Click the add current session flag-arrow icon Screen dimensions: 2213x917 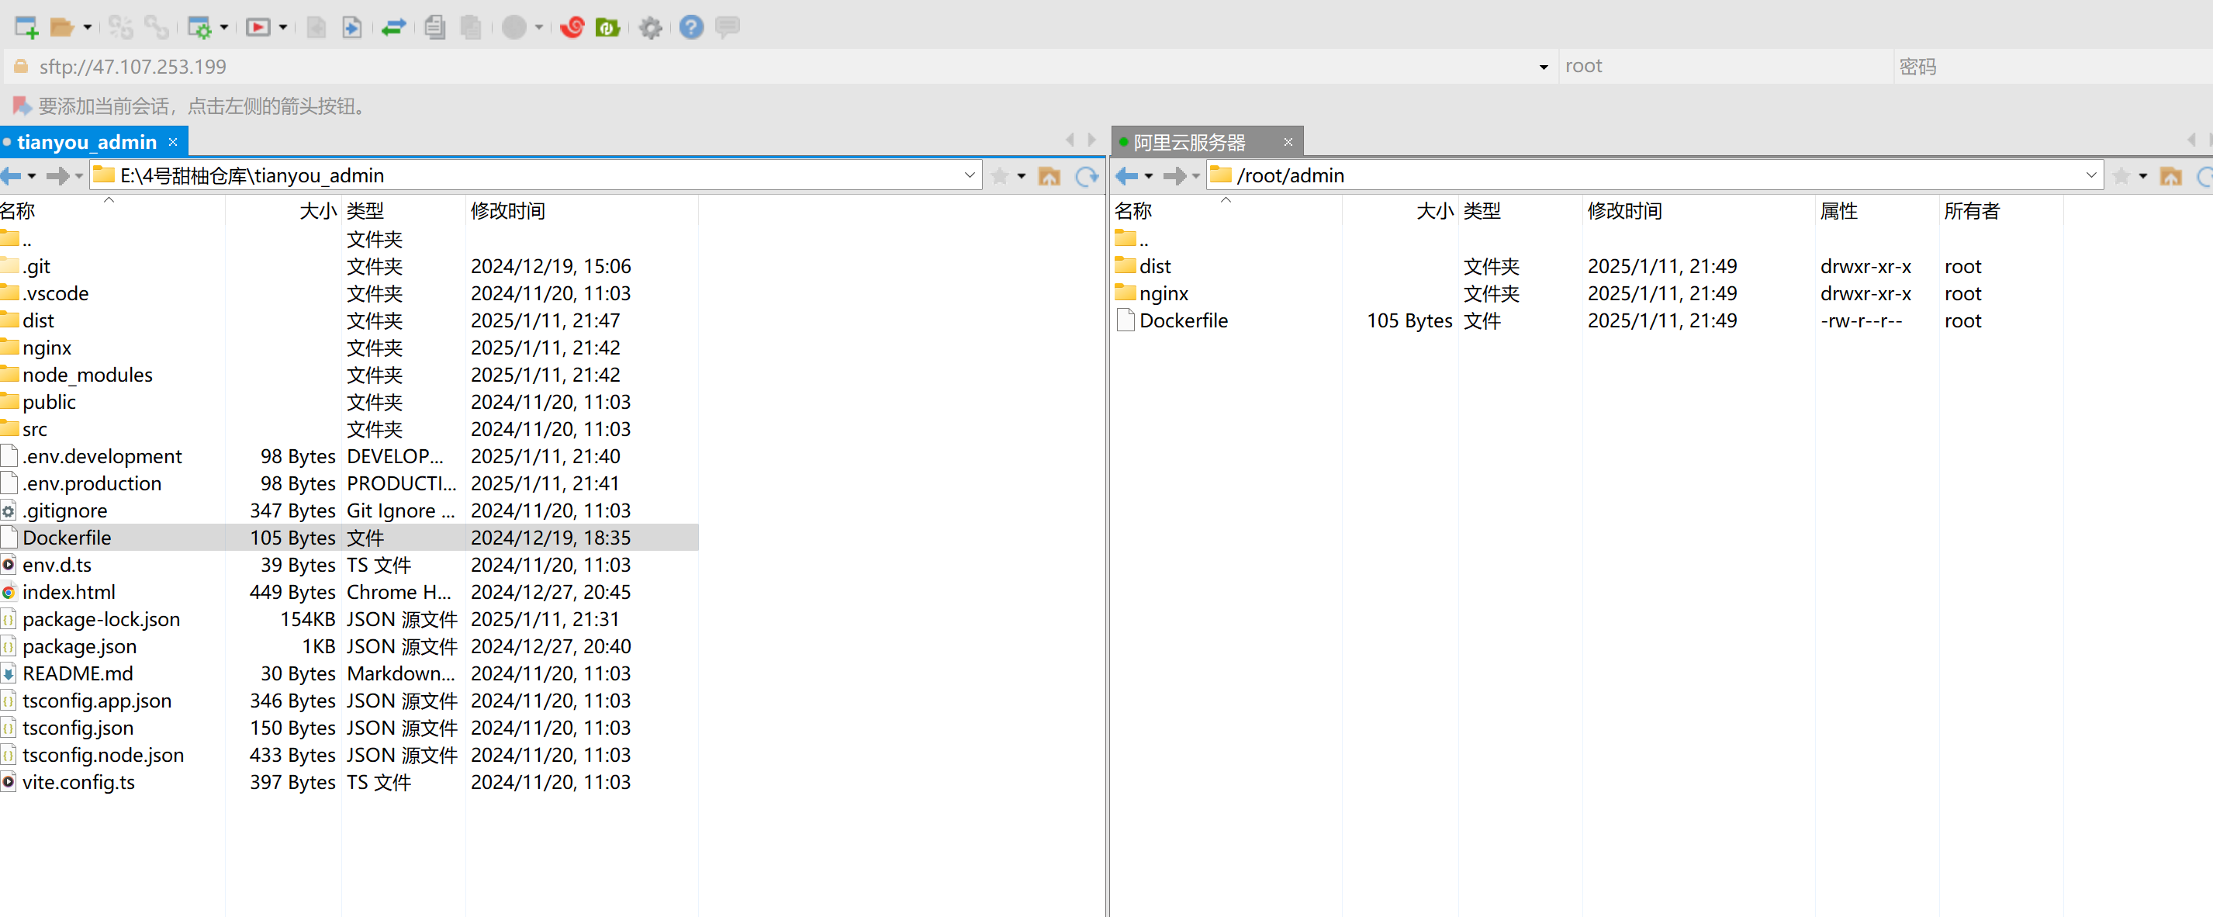(22, 106)
